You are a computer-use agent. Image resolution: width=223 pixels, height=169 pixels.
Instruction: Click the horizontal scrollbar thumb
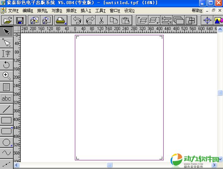[110, 165]
